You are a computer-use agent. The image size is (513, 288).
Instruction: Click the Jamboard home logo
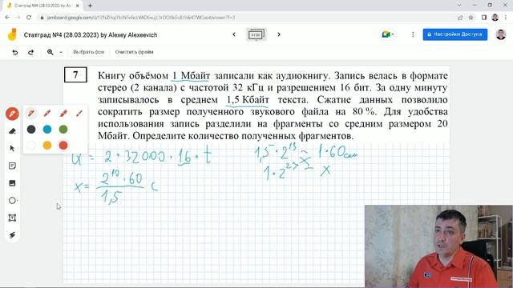12,34
